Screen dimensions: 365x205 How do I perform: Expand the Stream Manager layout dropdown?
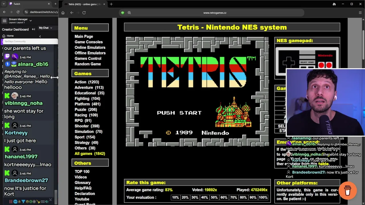tap(31, 20)
